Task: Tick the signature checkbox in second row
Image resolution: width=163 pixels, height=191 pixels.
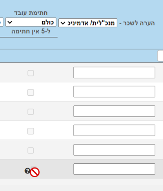Action: (x=31, y=93)
